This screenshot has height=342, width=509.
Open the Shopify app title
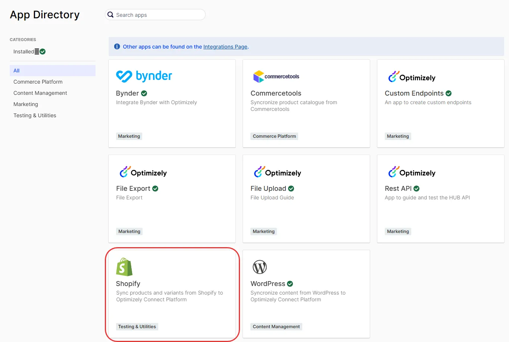pyautogui.click(x=128, y=284)
